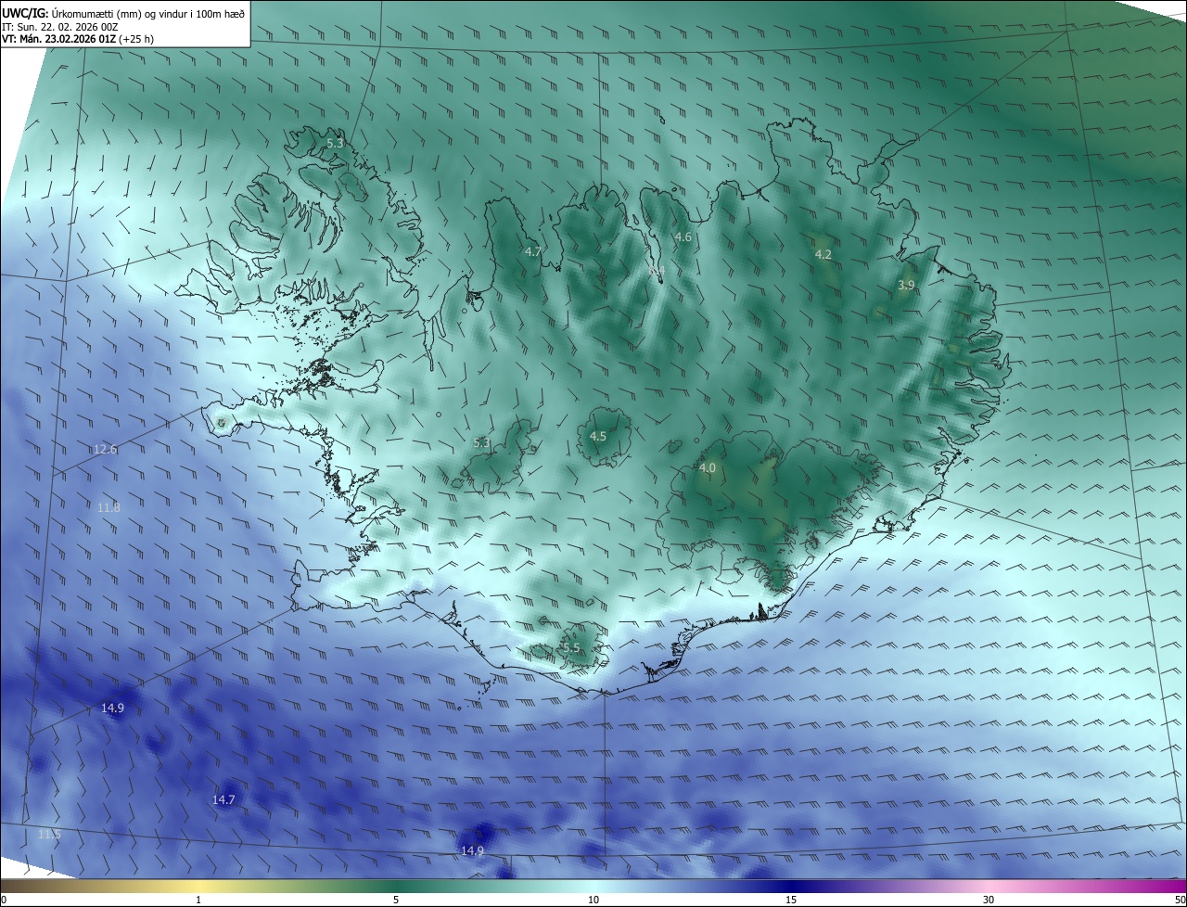
Task: Click the 4.2 value label on the map
Action: 823,254
